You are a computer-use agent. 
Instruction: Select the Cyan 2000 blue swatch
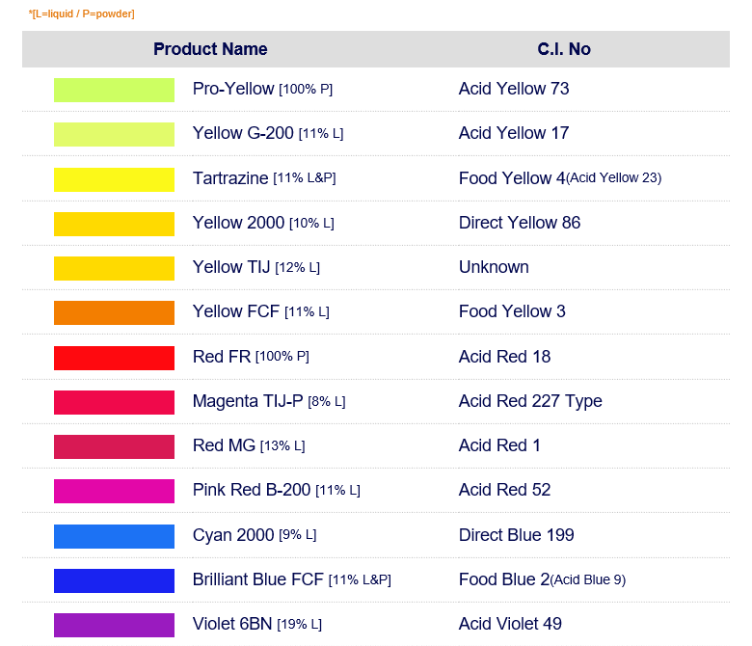[114, 536]
